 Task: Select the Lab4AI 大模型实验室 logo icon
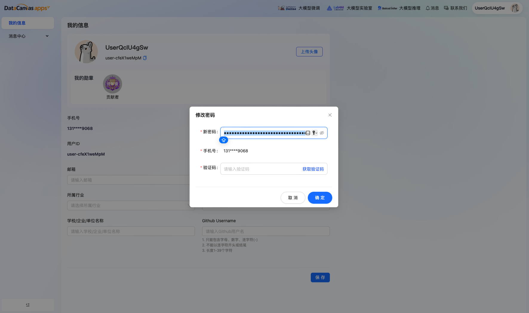coord(330,8)
